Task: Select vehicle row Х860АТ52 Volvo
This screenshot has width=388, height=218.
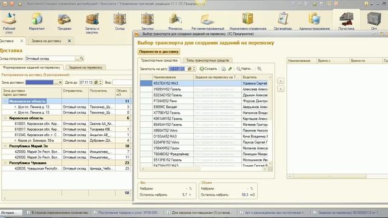Action: tap(204, 131)
